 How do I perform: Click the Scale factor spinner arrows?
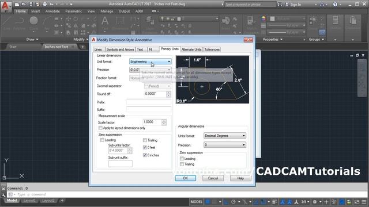coord(164,122)
